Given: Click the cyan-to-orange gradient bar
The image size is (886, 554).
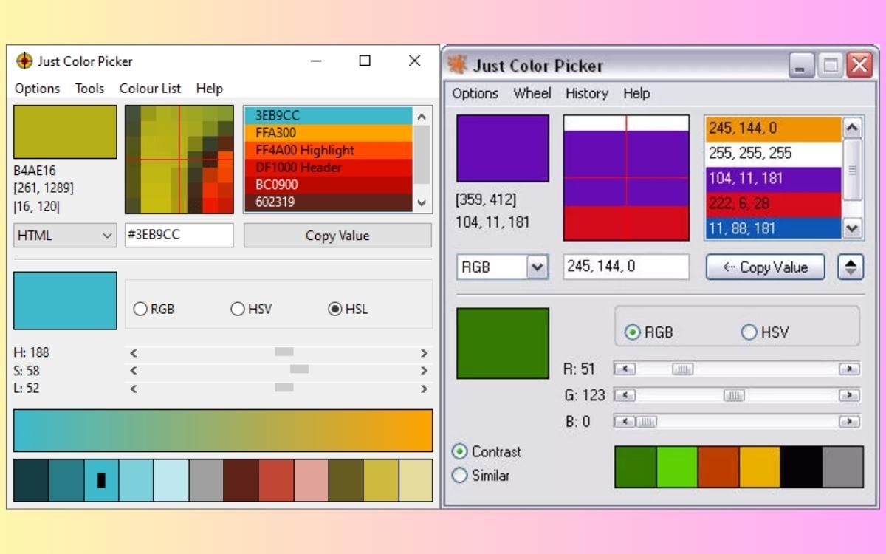Looking at the screenshot, I should (x=223, y=431).
